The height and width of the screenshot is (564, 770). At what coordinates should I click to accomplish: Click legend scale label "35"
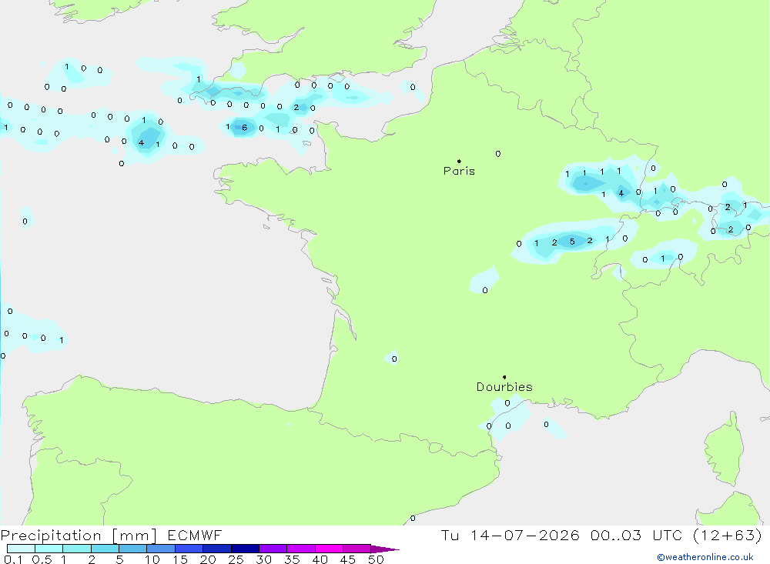292,559
